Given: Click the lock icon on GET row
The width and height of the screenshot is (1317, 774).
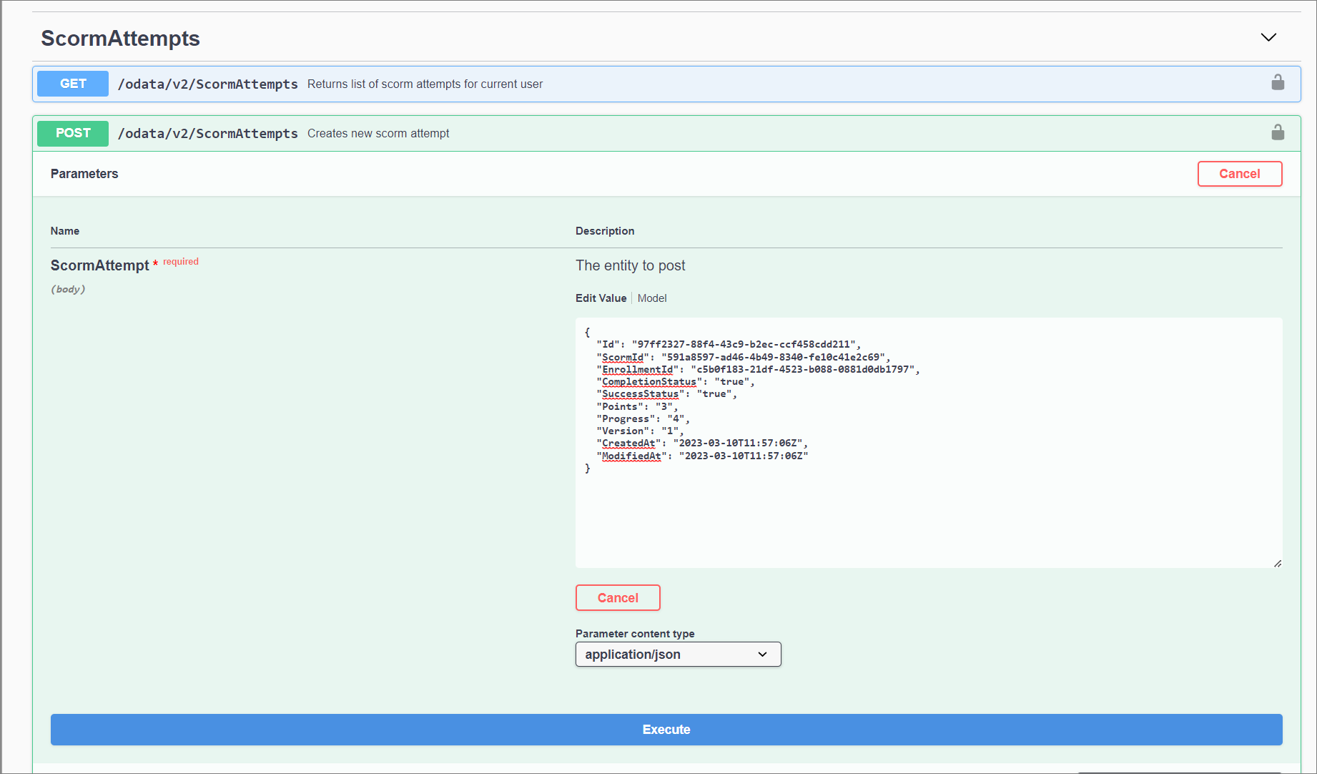Looking at the screenshot, I should pyautogui.click(x=1277, y=83).
